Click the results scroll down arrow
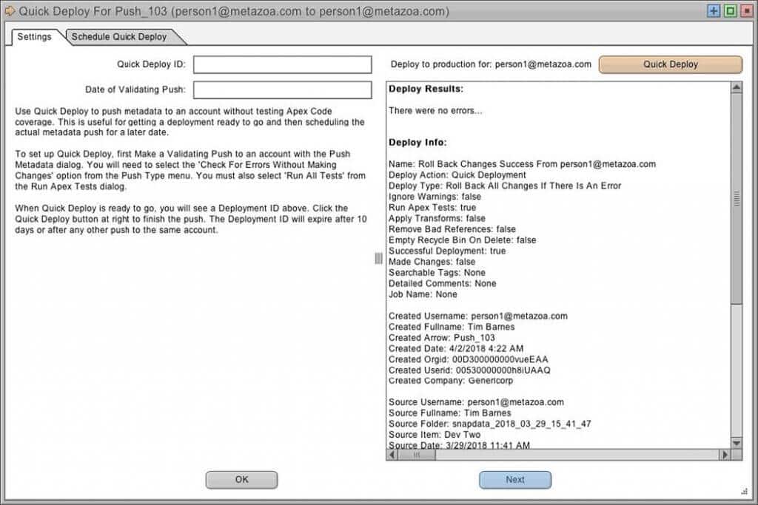The width and height of the screenshot is (758, 505). 737,443
